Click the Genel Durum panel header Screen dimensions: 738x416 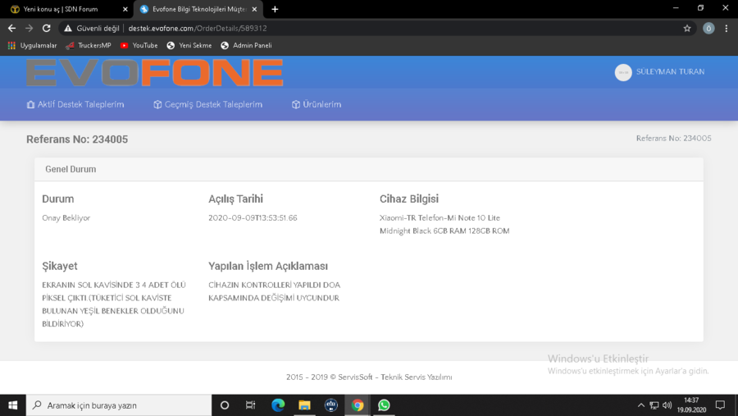click(x=369, y=169)
